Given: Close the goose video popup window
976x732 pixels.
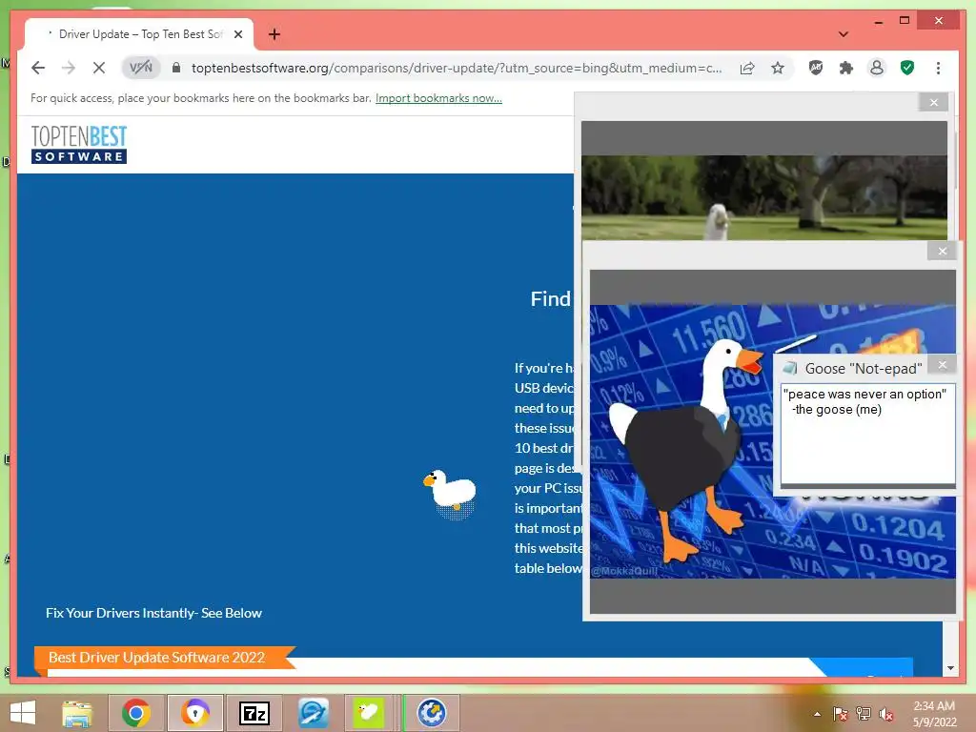Looking at the screenshot, I should 934,102.
